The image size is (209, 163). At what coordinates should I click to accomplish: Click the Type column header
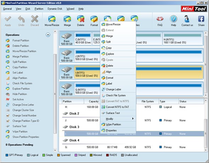pyautogui.click(x=169, y=101)
